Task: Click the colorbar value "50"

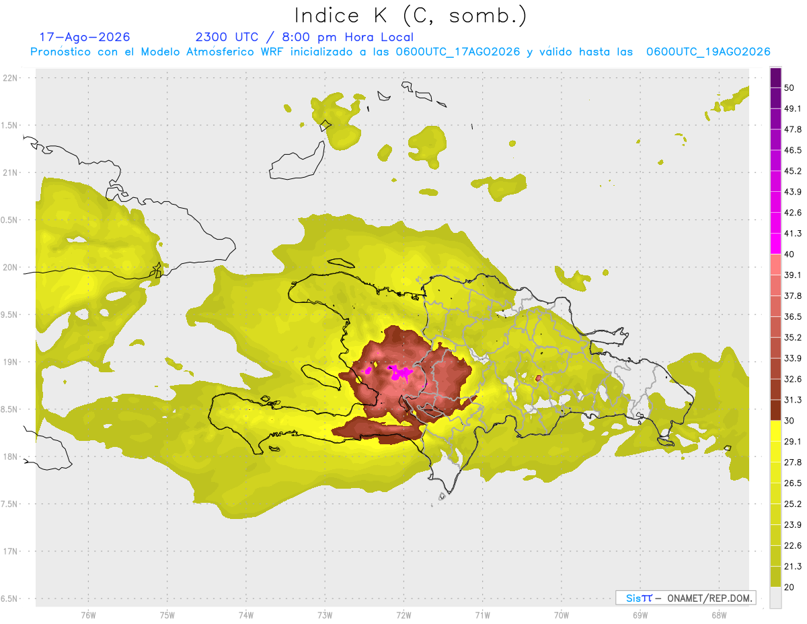Action: coord(789,88)
